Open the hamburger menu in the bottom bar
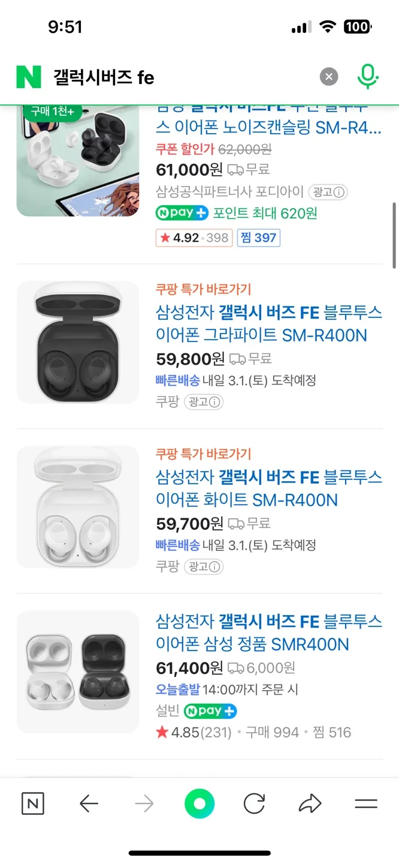 coord(366,804)
